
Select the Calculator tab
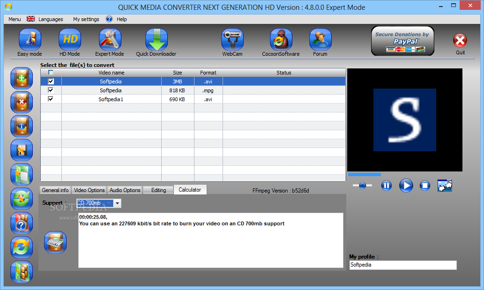coord(190,190)
